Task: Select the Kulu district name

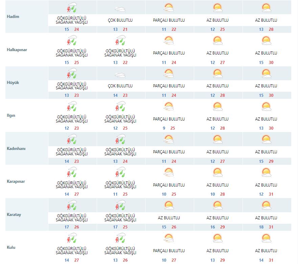Action: click(x=11, y=247)
